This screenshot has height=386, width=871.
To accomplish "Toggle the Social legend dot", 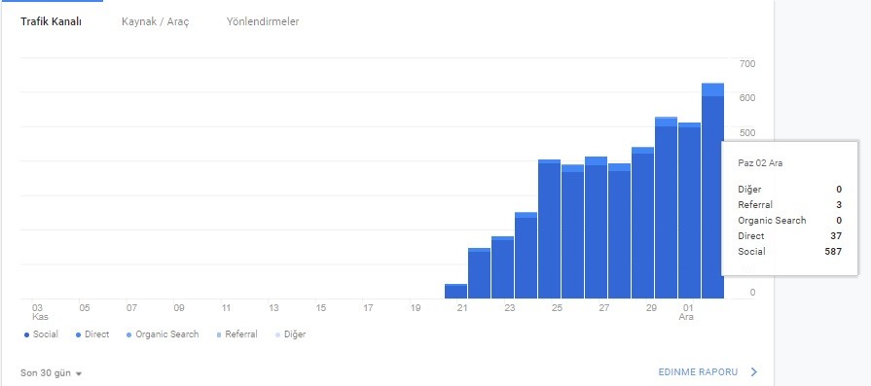I will pos(26,335).
